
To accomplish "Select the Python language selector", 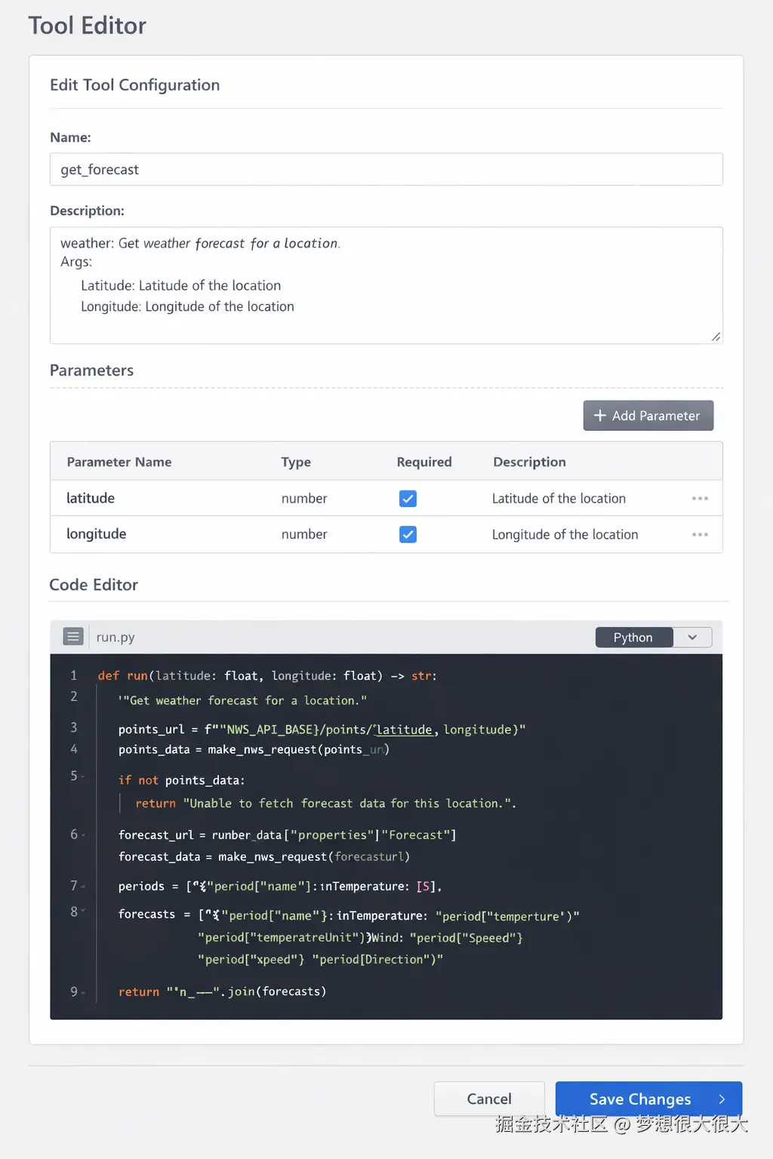I will (633, 638).
